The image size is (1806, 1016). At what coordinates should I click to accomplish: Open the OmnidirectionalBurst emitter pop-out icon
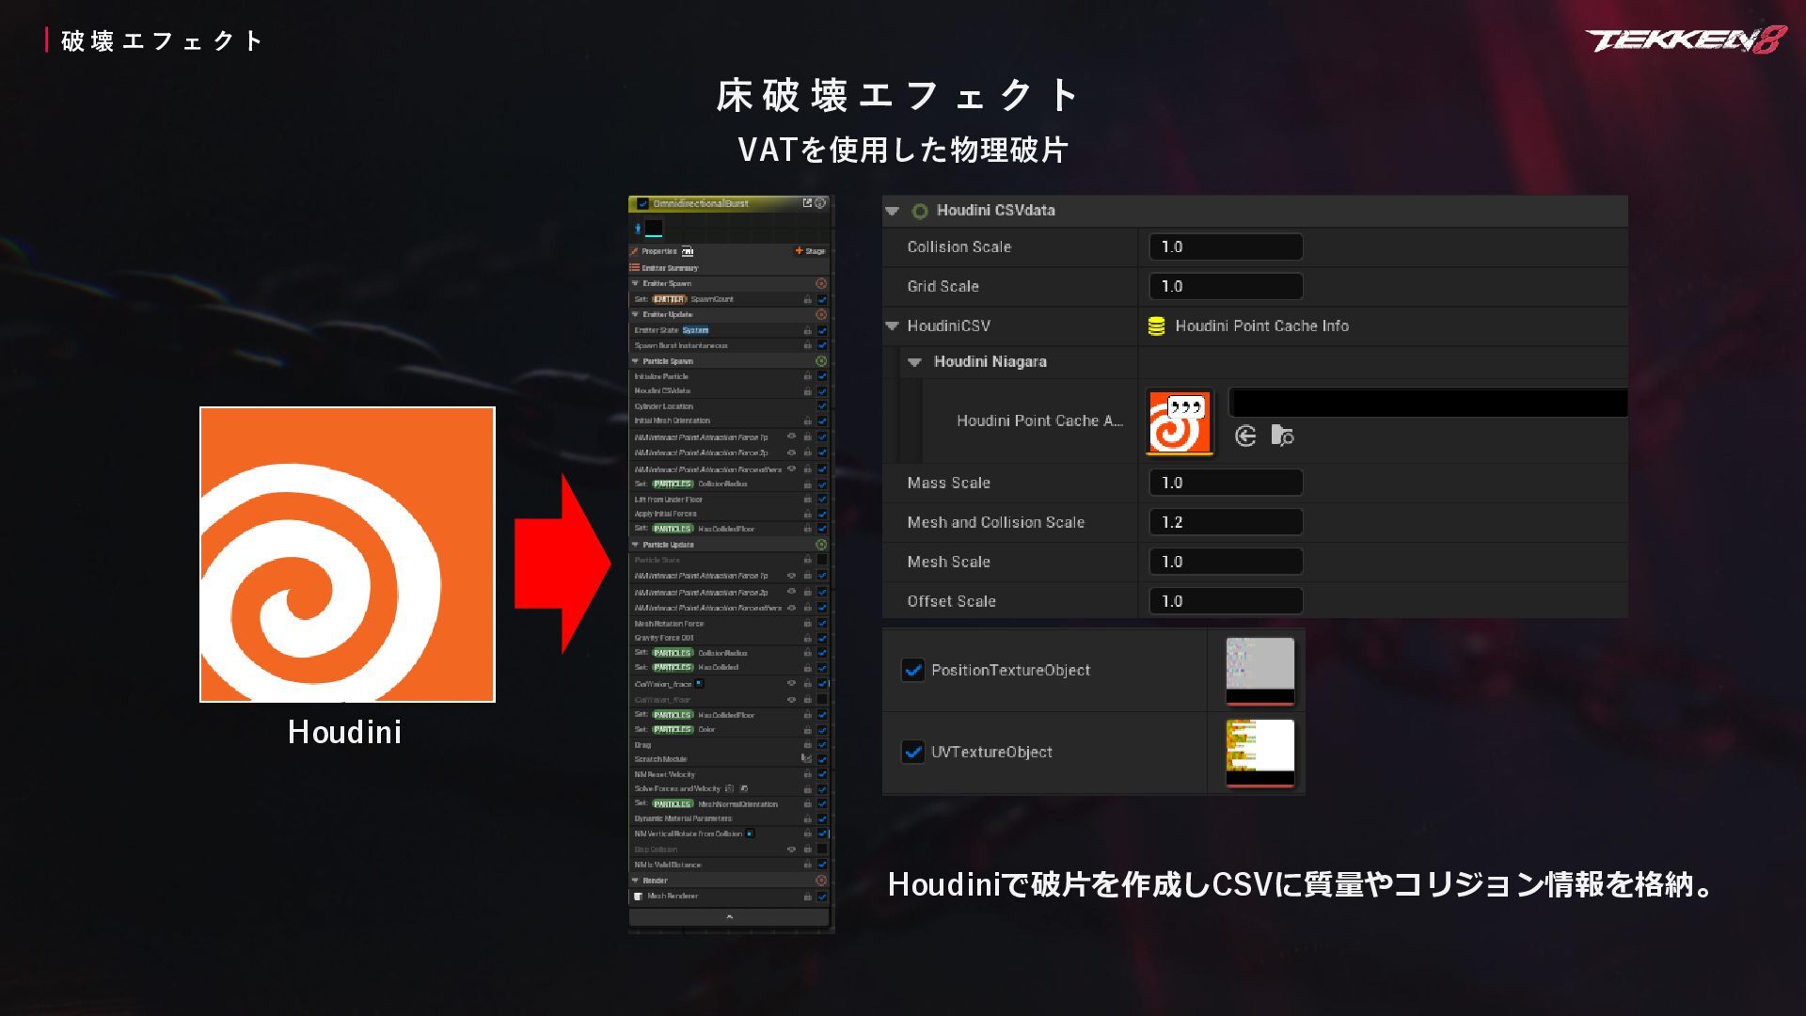pyautogui.click(x=807, y=203)
